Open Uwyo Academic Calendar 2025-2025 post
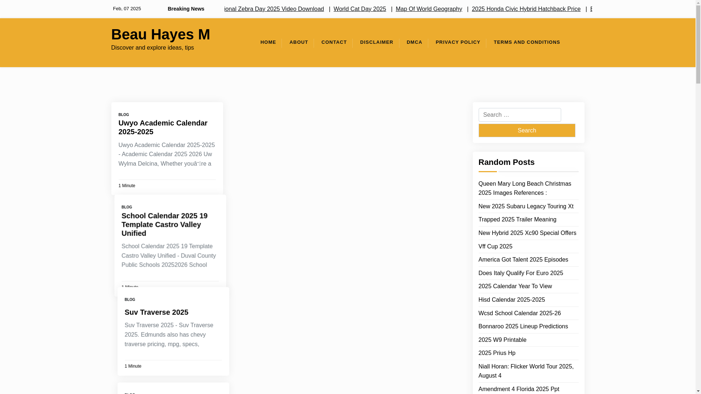This screenshot has height=394, width=701. click(163, 127)
